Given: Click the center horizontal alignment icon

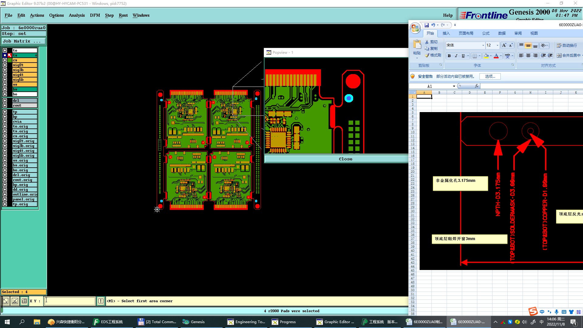Looking at the screenshot, I should point(528,56).
